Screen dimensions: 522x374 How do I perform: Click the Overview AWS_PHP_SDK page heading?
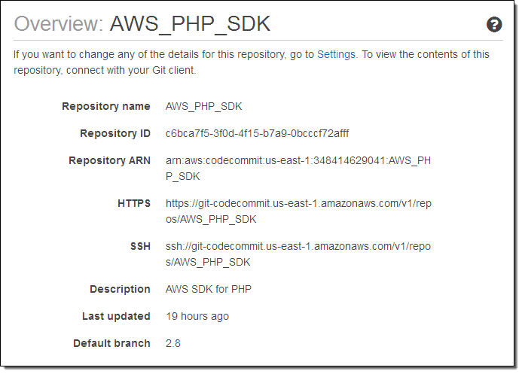(142, 24)
